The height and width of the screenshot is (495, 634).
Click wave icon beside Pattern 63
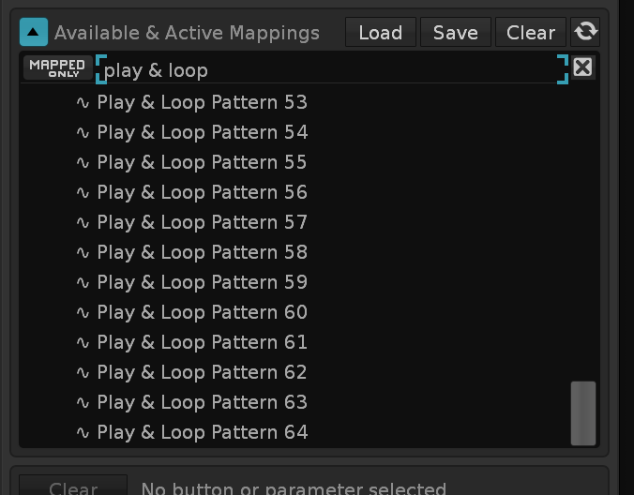tap(83, 402)
